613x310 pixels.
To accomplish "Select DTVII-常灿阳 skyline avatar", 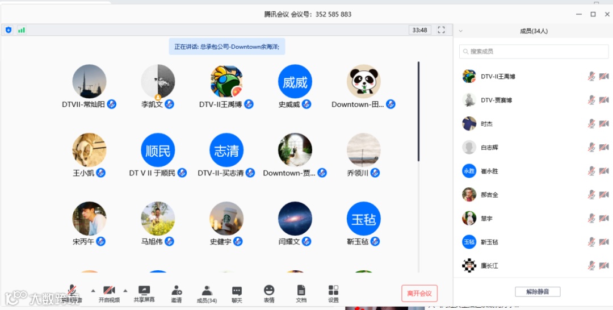I will 89,81.
